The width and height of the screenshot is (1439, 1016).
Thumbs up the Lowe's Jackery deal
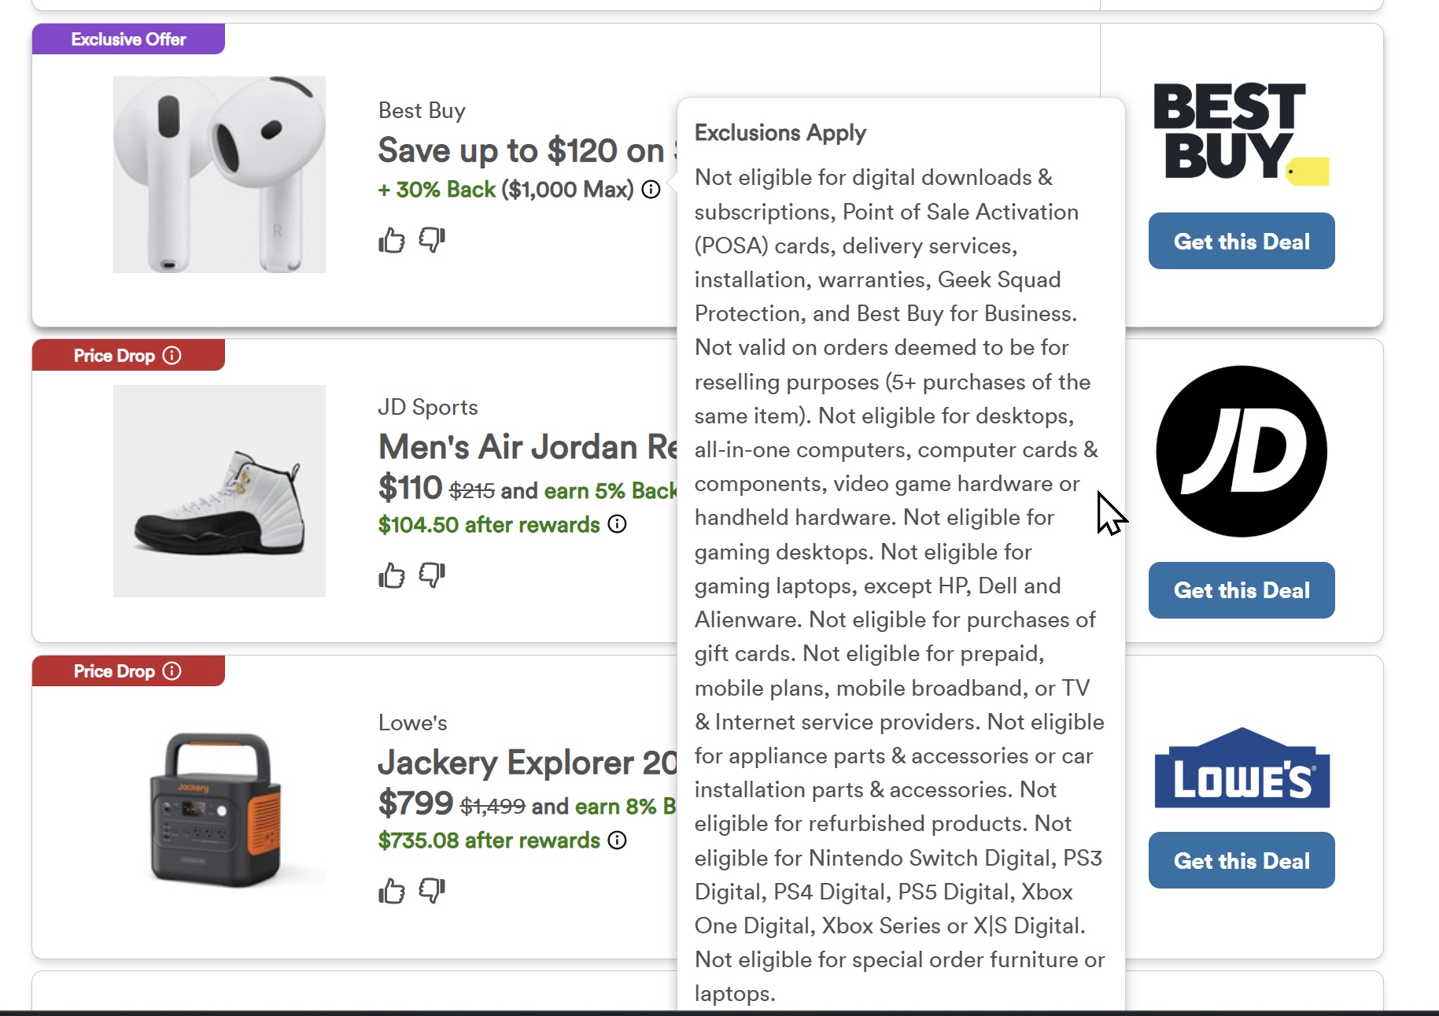[x=392, y=892]
